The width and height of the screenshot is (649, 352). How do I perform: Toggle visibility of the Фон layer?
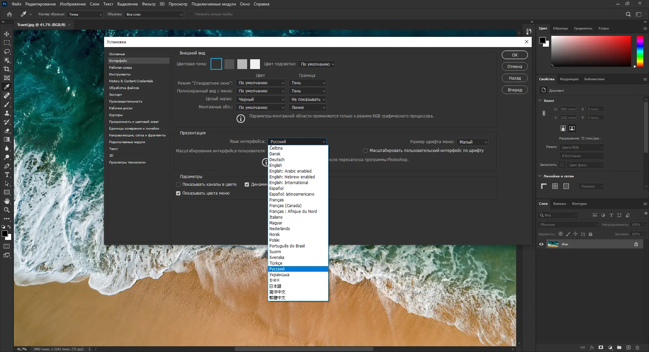coord(541,244)
